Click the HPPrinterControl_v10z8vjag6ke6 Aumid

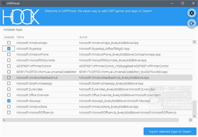tap(124, 66)
